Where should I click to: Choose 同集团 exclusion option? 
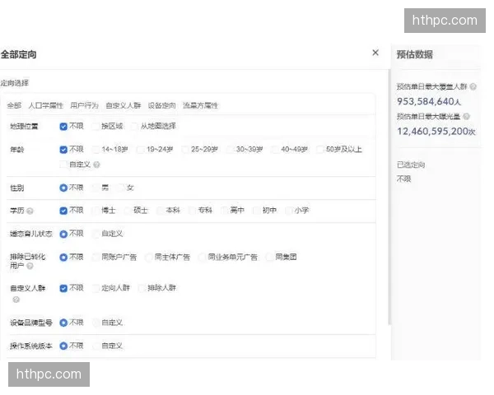(269, 257)
